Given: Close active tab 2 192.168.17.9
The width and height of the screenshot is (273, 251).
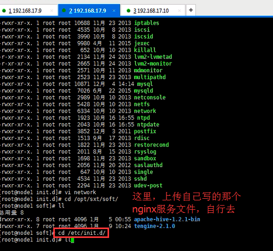Looking at the screenshot, I should 114,11.
